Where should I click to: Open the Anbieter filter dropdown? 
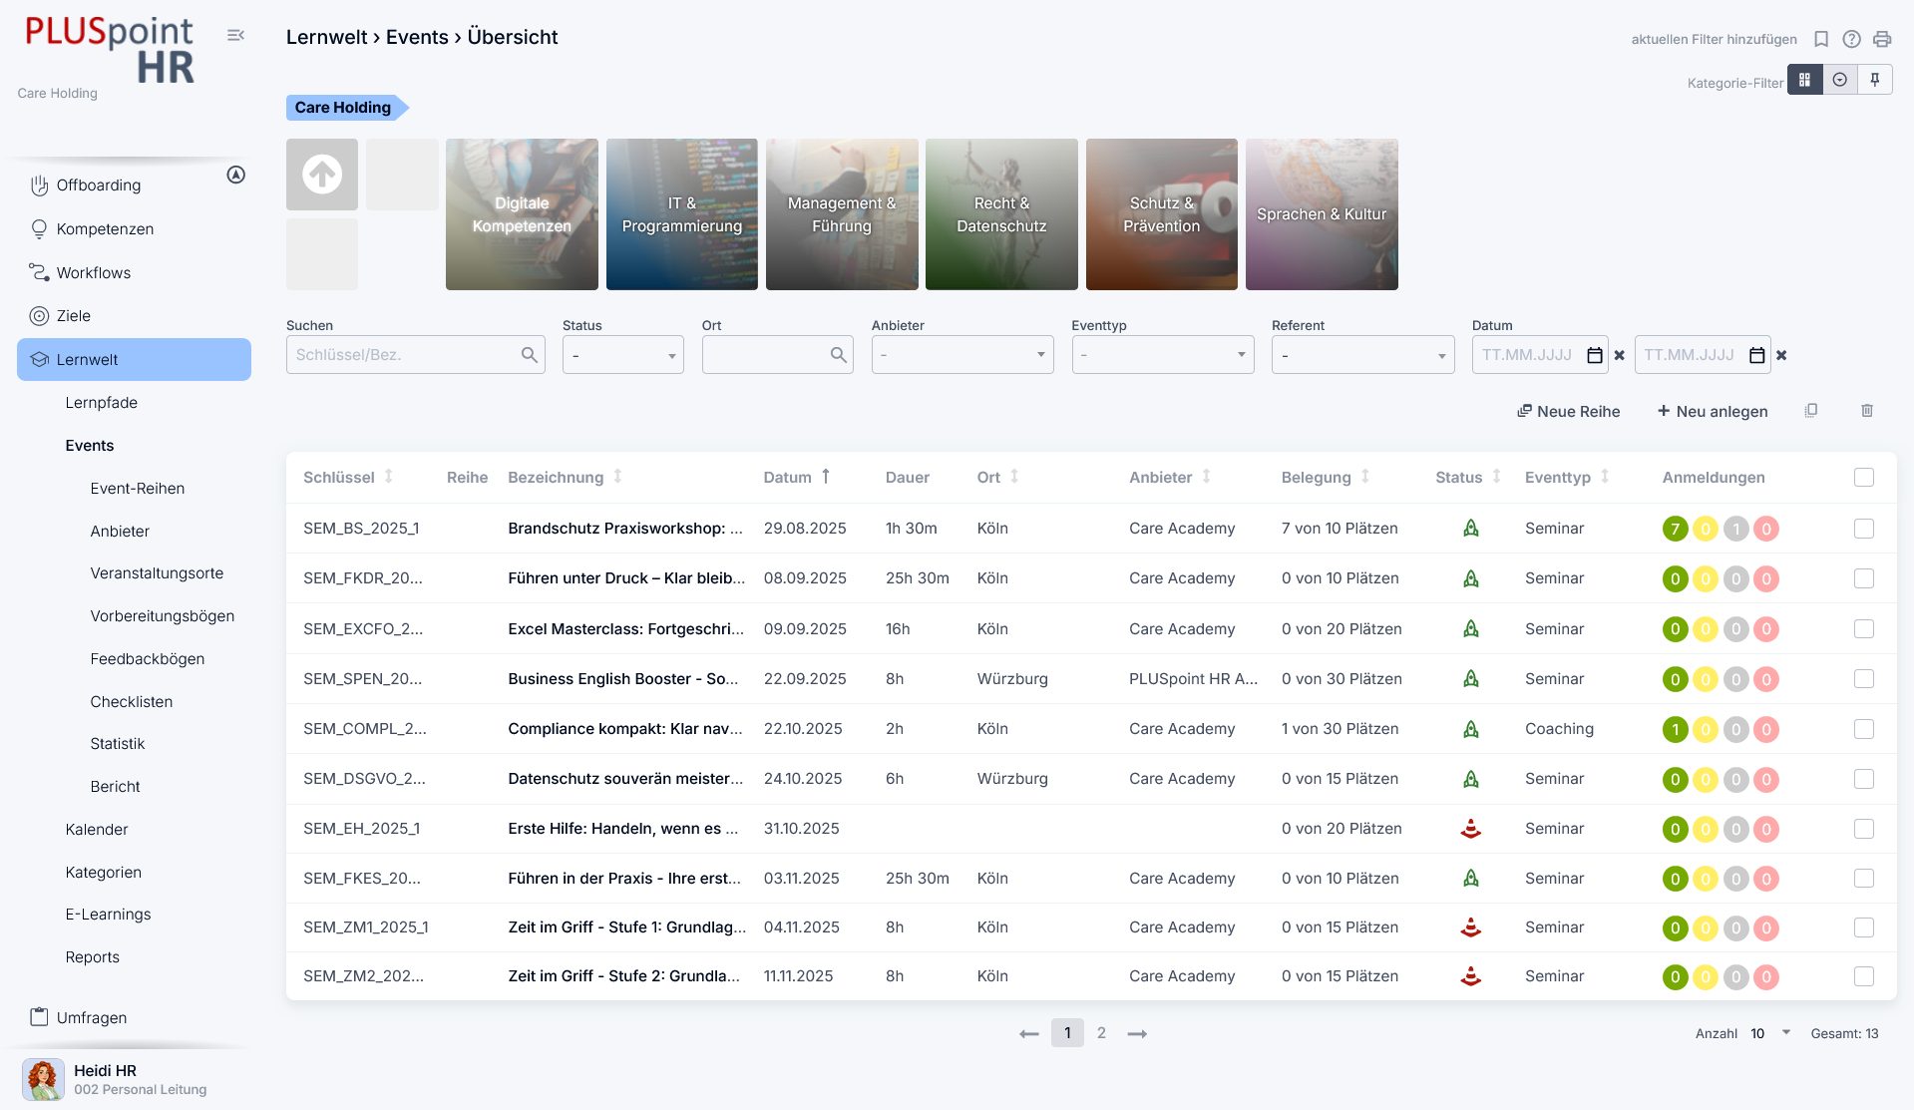pos(962,355)
